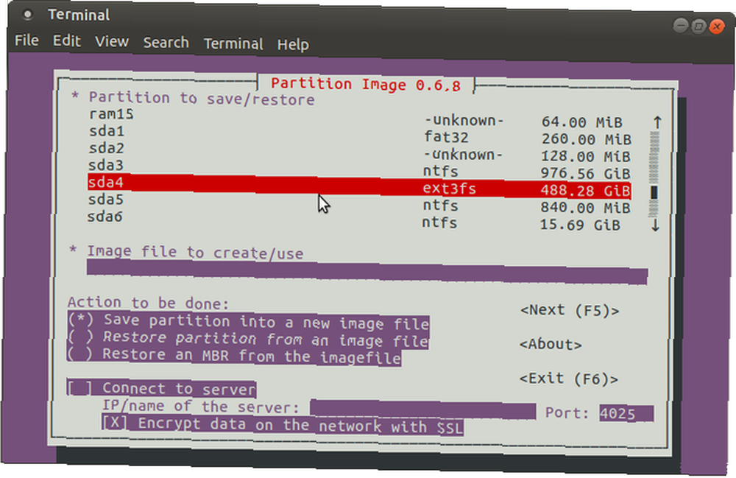Select the sda2 partition
This screenshot has height=478, width=736.
tap(358, 152)
